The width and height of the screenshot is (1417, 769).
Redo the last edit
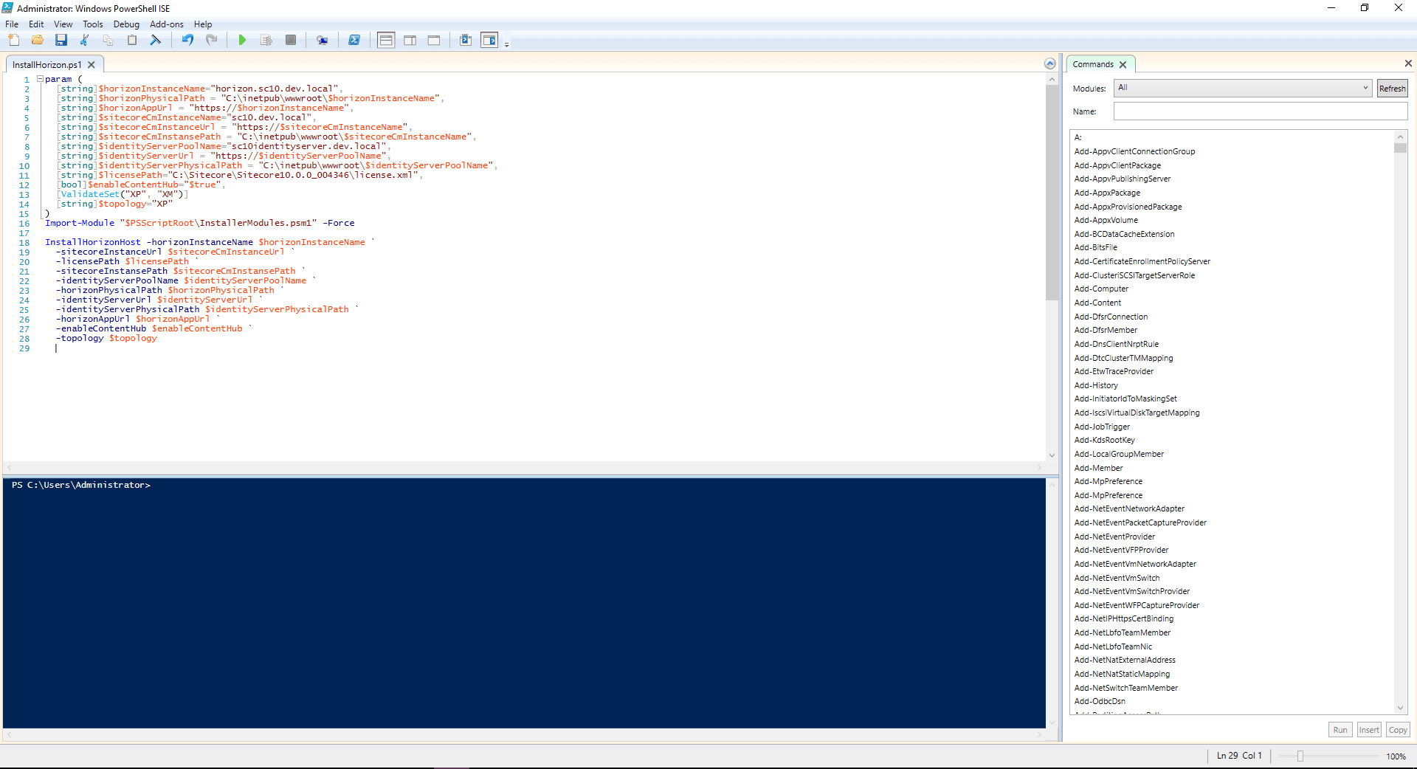(x=212, y=40)
